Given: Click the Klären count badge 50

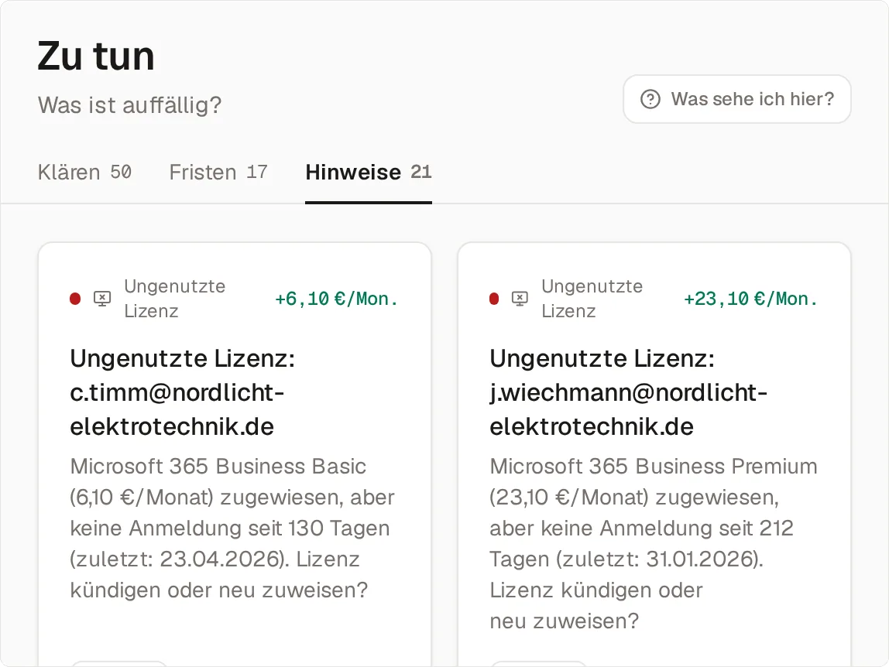Looking at the screenshot, I should (121, 172).
